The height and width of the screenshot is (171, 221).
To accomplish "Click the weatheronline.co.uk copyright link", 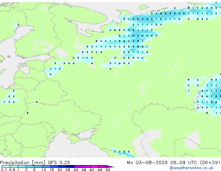I will coord(192,168).
